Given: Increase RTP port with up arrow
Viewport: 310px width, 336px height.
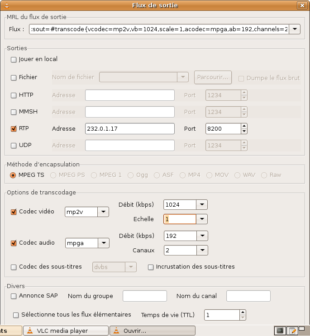Looking at the screenshot, I should pos(244,126).
